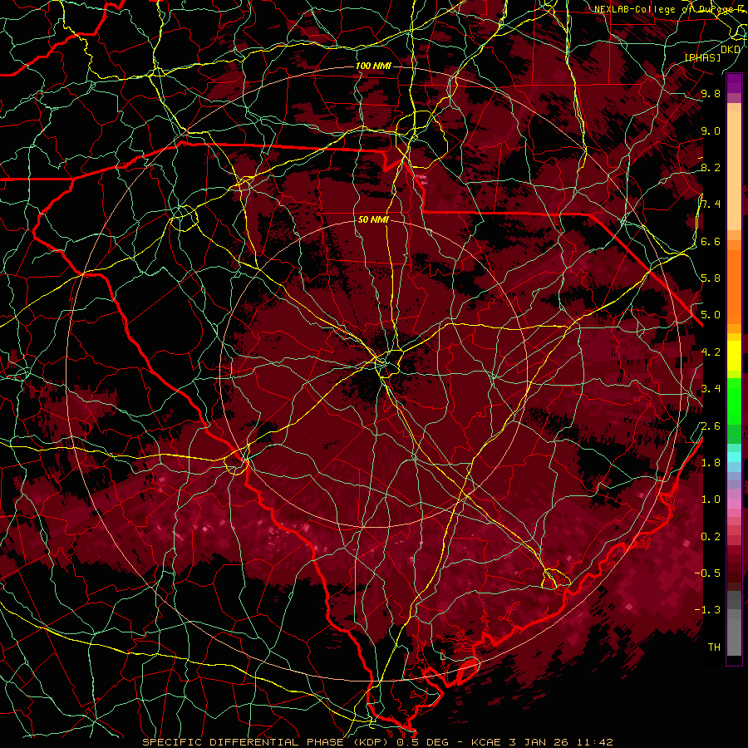Click the 8.2 value on the color scale
This screenshot has width=748, height=748.
click(711, 167)
